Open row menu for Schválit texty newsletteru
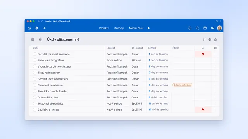248x139 pixels. [x=215, y=79]
